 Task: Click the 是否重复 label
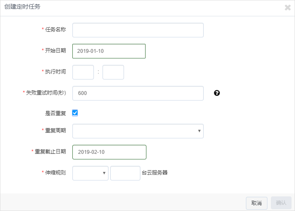[x=56, y=113]
